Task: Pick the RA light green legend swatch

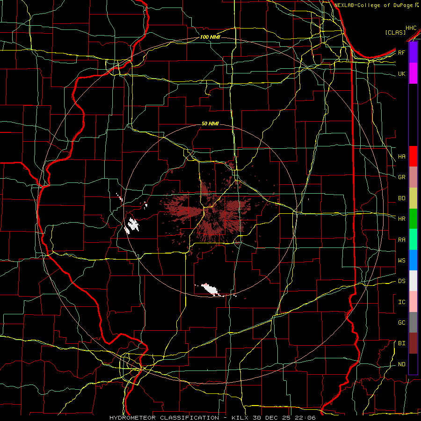Action: (x=413, y=239)
